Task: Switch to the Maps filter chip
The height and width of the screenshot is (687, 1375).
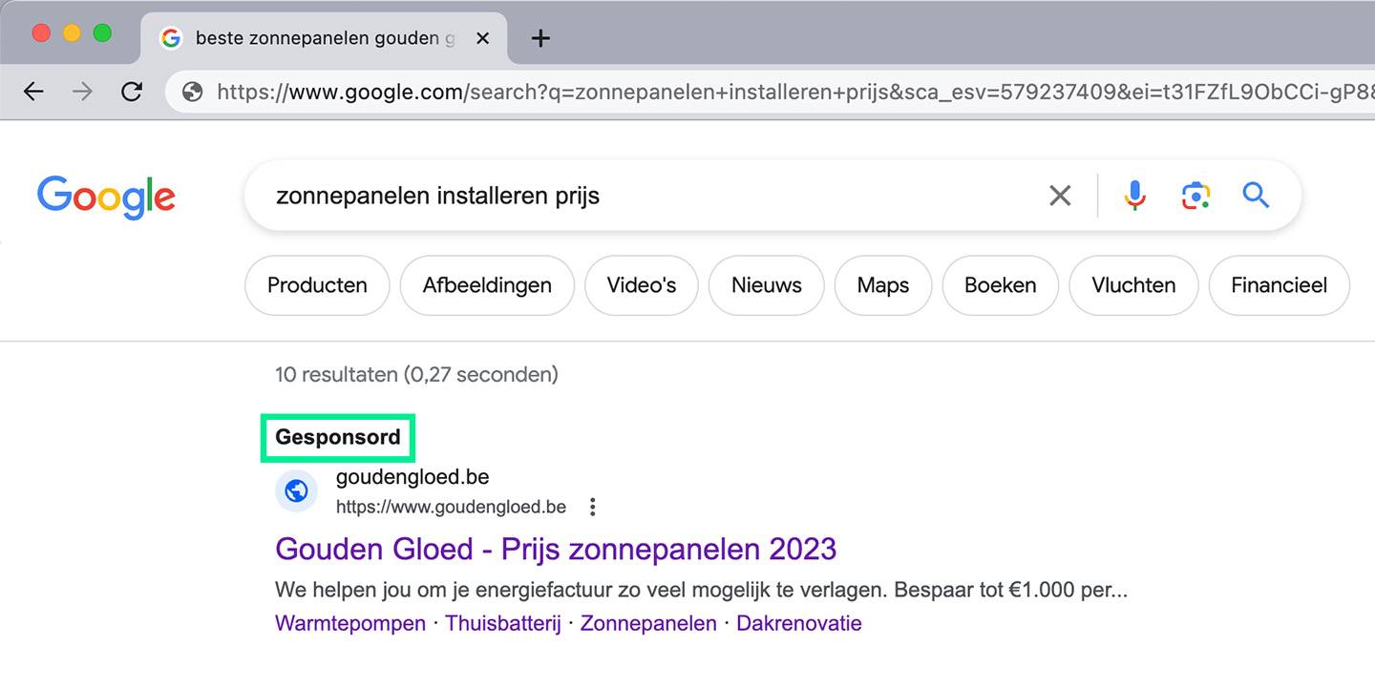Action: [883, 285]
